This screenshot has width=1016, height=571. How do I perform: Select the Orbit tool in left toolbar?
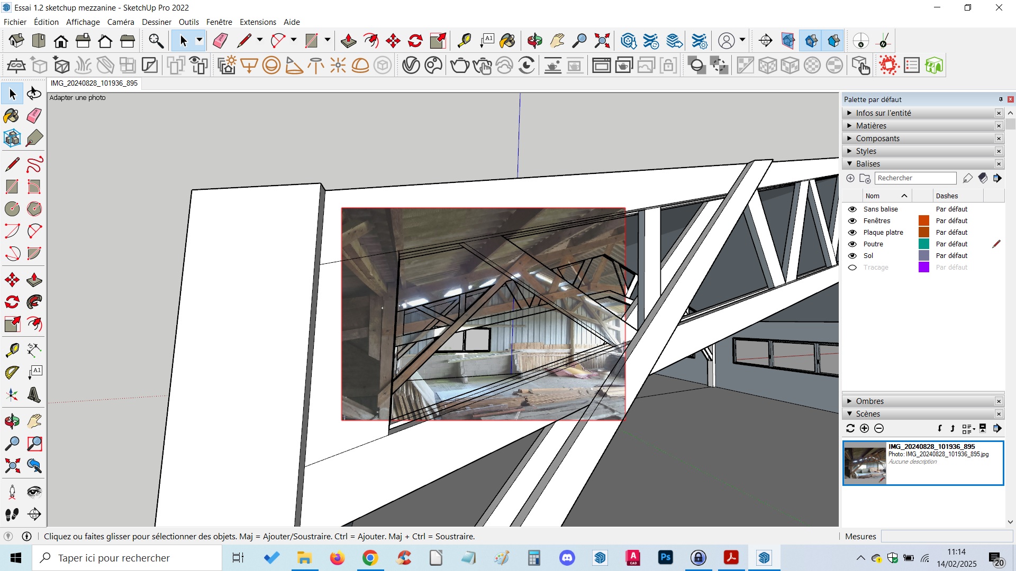12,421
